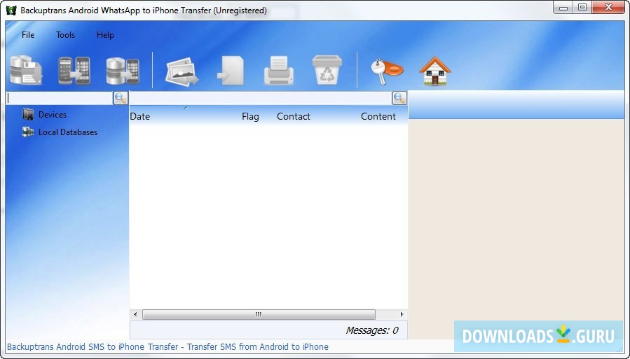Click the horizontal scrollbar right arrow
This screenshot has width=630, height=359.
(x=402, y=314)
